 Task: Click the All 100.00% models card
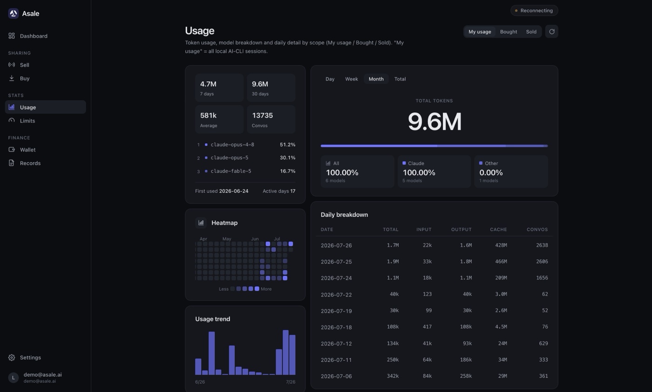click(358, 172)
